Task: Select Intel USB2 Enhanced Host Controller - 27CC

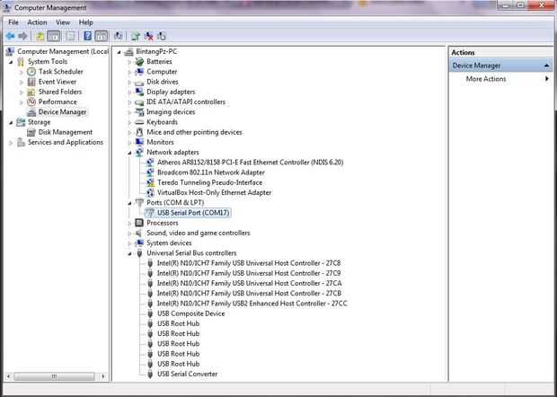Action: click(252, 304)
